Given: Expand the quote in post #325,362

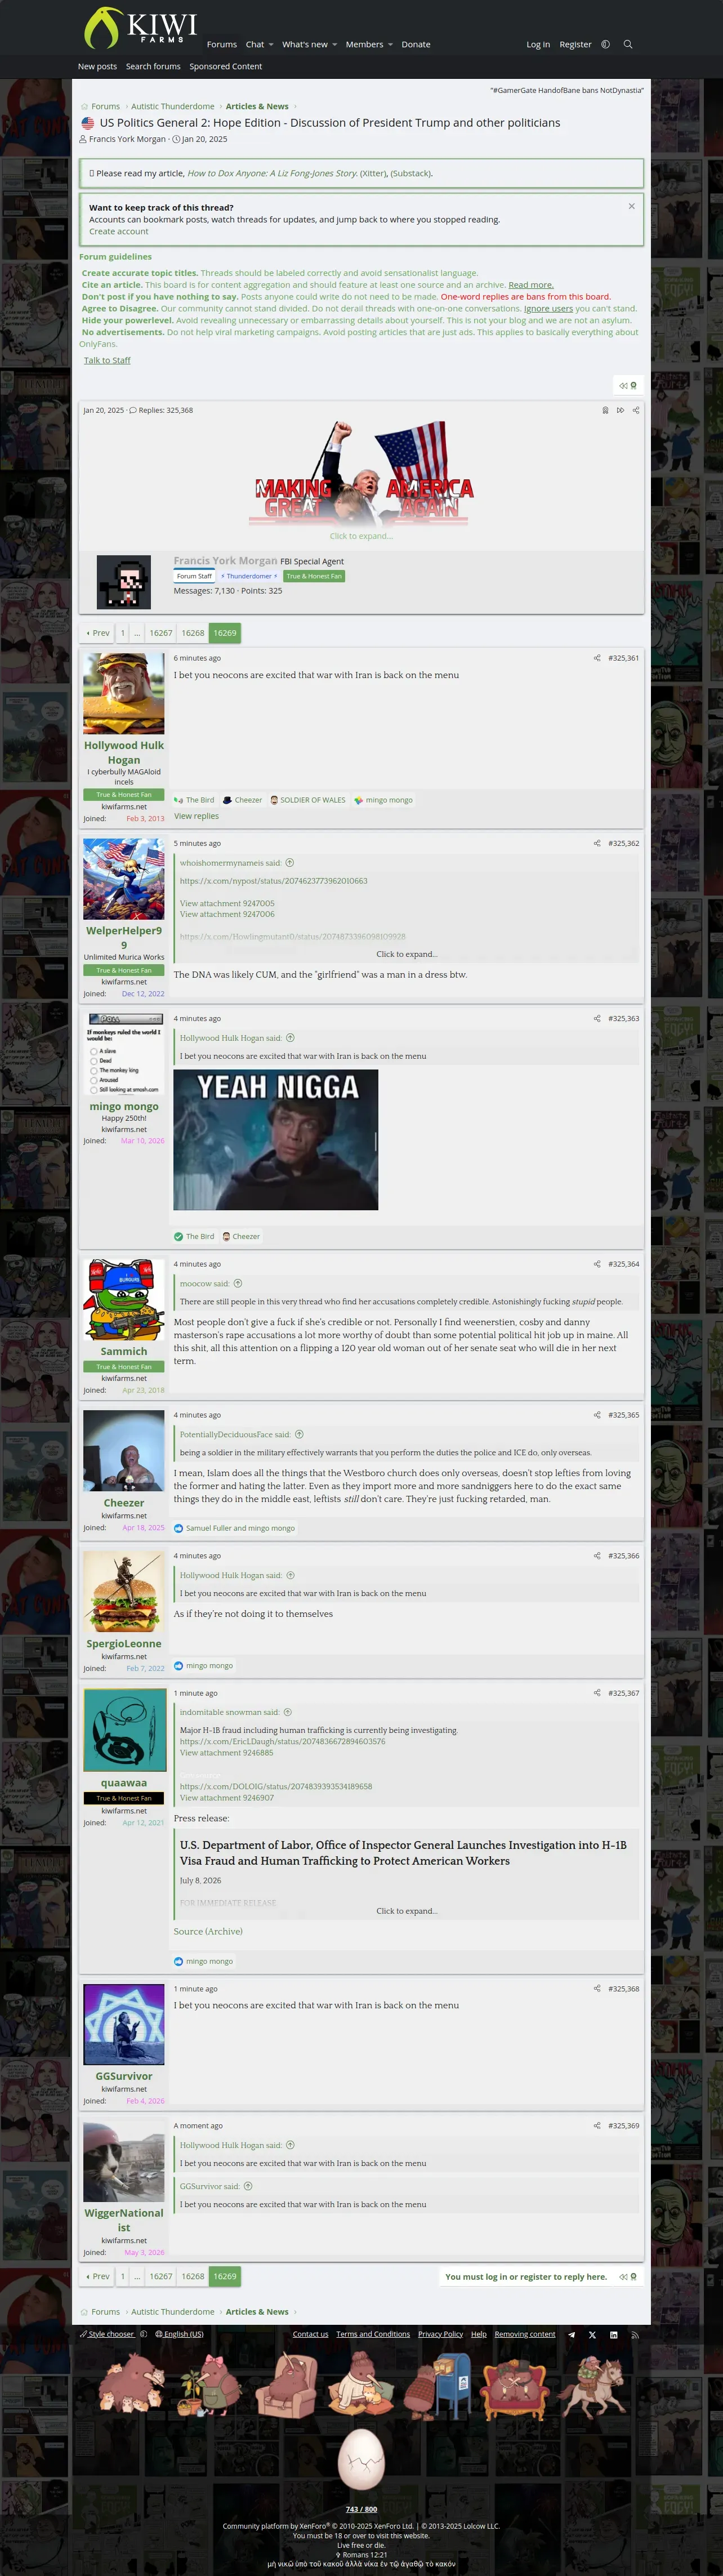Looking at the screenshot, I should pyautogui.click(x=406, y=954).
